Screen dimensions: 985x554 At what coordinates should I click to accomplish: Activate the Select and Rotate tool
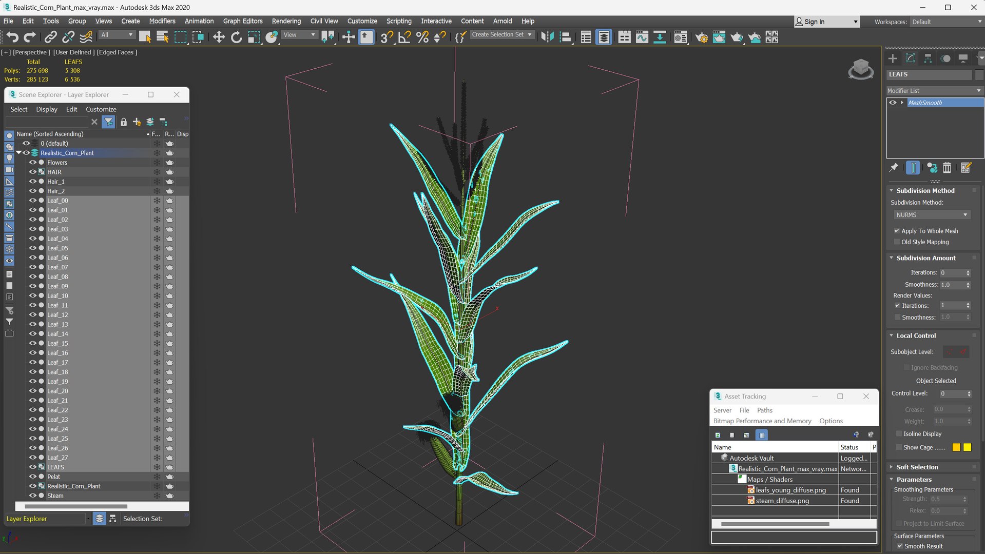pyautogui.click(x=236, y=37)
